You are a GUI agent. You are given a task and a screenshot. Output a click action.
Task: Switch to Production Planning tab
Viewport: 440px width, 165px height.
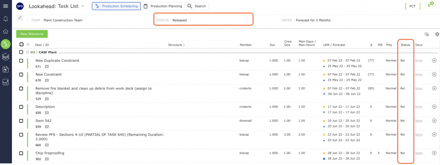tap(163, 6)
